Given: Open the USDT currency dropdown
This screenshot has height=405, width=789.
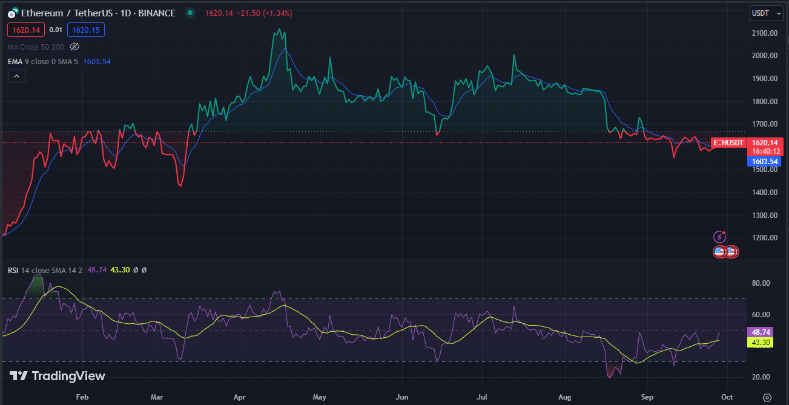Looking at the screenshot, I should (x=766, y=12).
